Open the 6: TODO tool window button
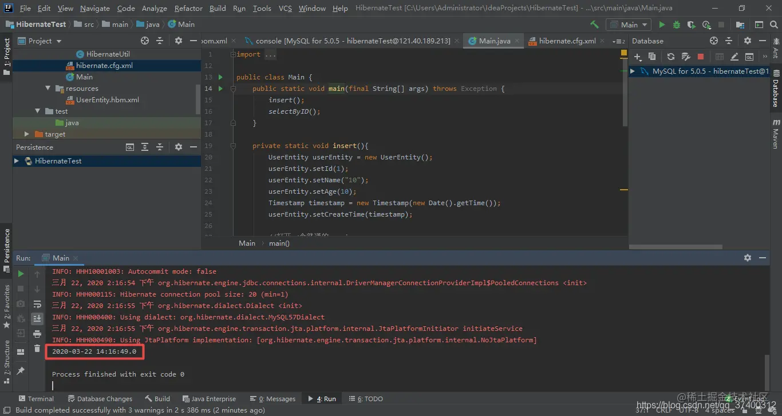This screenshot has width=782, height=416. tap(366, 399)
